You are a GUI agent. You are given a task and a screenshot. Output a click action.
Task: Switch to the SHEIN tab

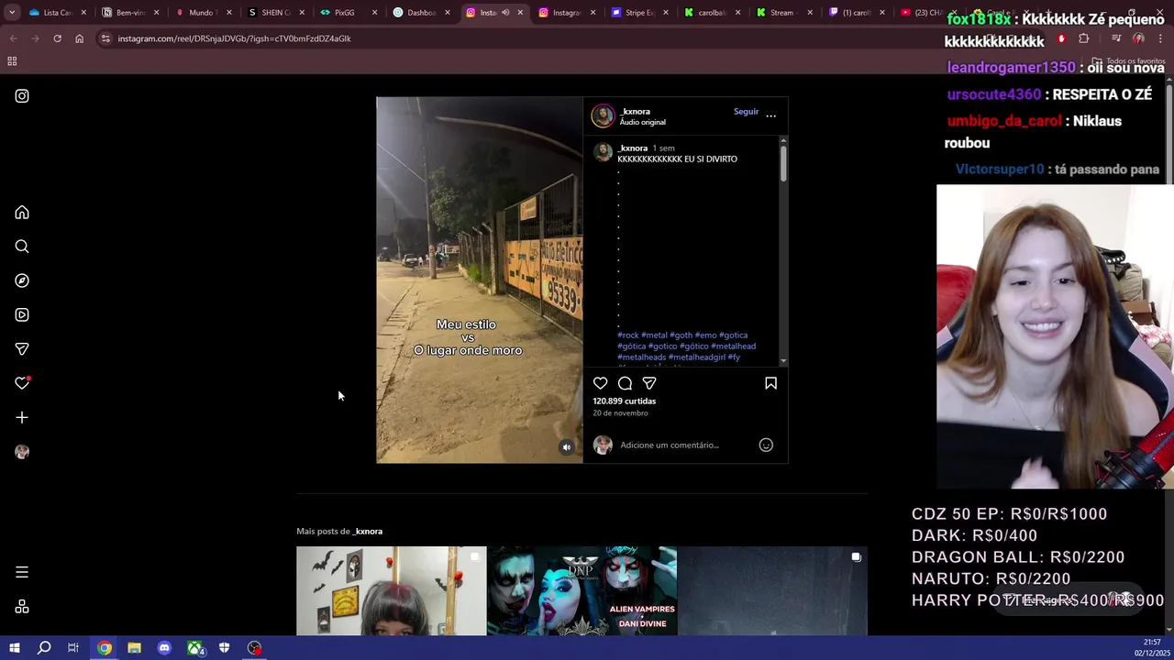click(x=275, y=13)
